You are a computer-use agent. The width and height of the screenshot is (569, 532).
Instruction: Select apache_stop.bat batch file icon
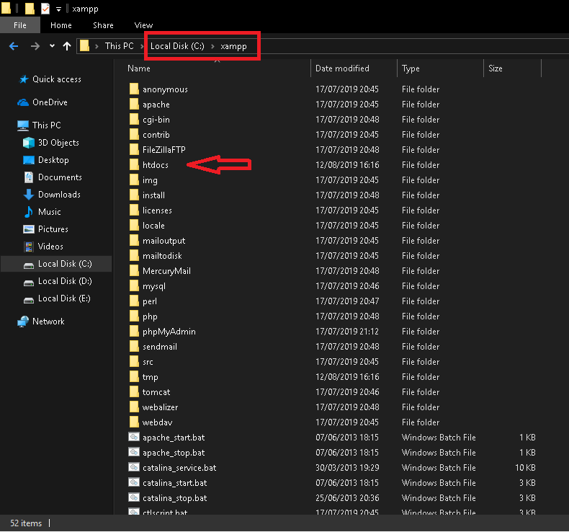134,452
